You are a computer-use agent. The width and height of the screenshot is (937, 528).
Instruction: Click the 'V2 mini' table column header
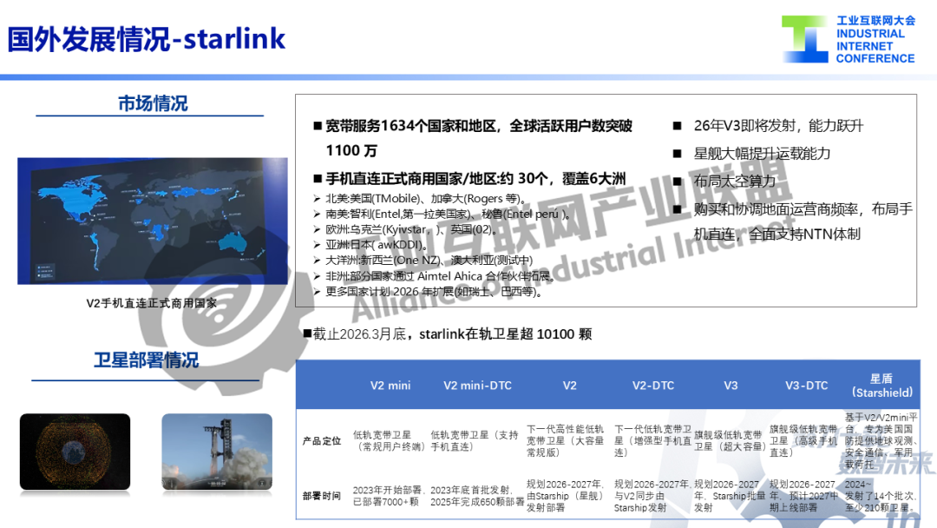pyautogui.click(x=390, y=386)
